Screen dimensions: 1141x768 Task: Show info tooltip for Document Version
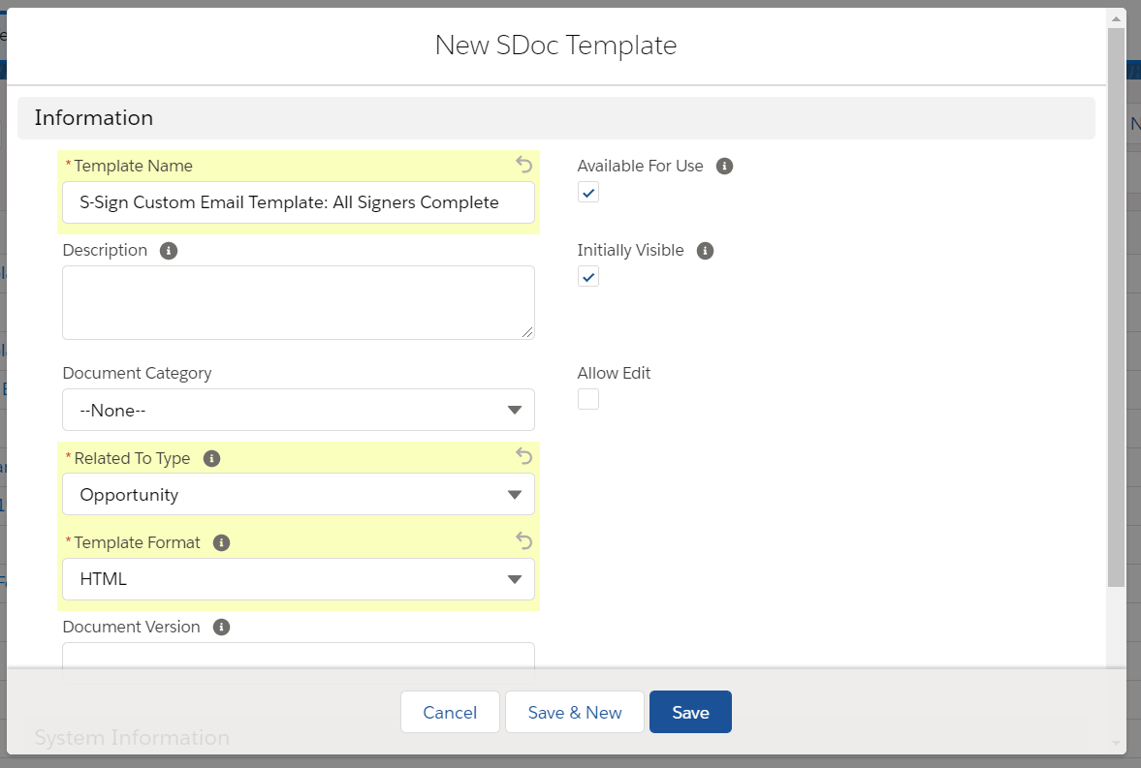[221, 627]
